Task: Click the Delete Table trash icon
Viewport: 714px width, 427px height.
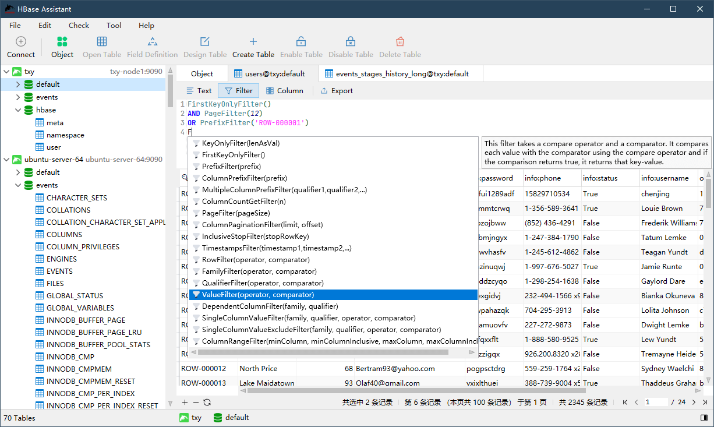Action: pos(400,42)
